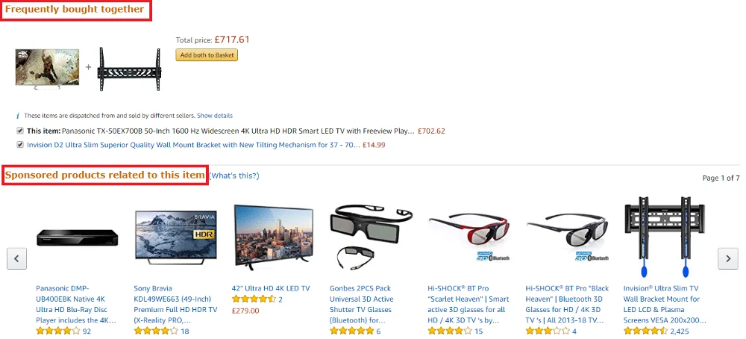The width and height of the screenshot is (746, 339).
Task: Click star rating of Invision wall bracket
Action: point(646,331)
